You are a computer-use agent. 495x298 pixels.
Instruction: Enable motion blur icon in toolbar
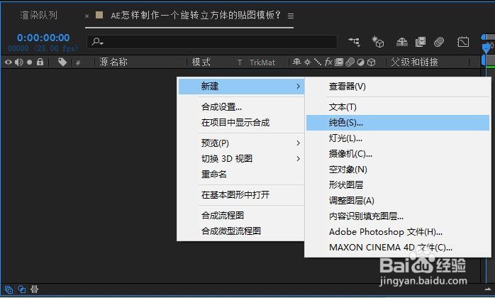point(439,42)
